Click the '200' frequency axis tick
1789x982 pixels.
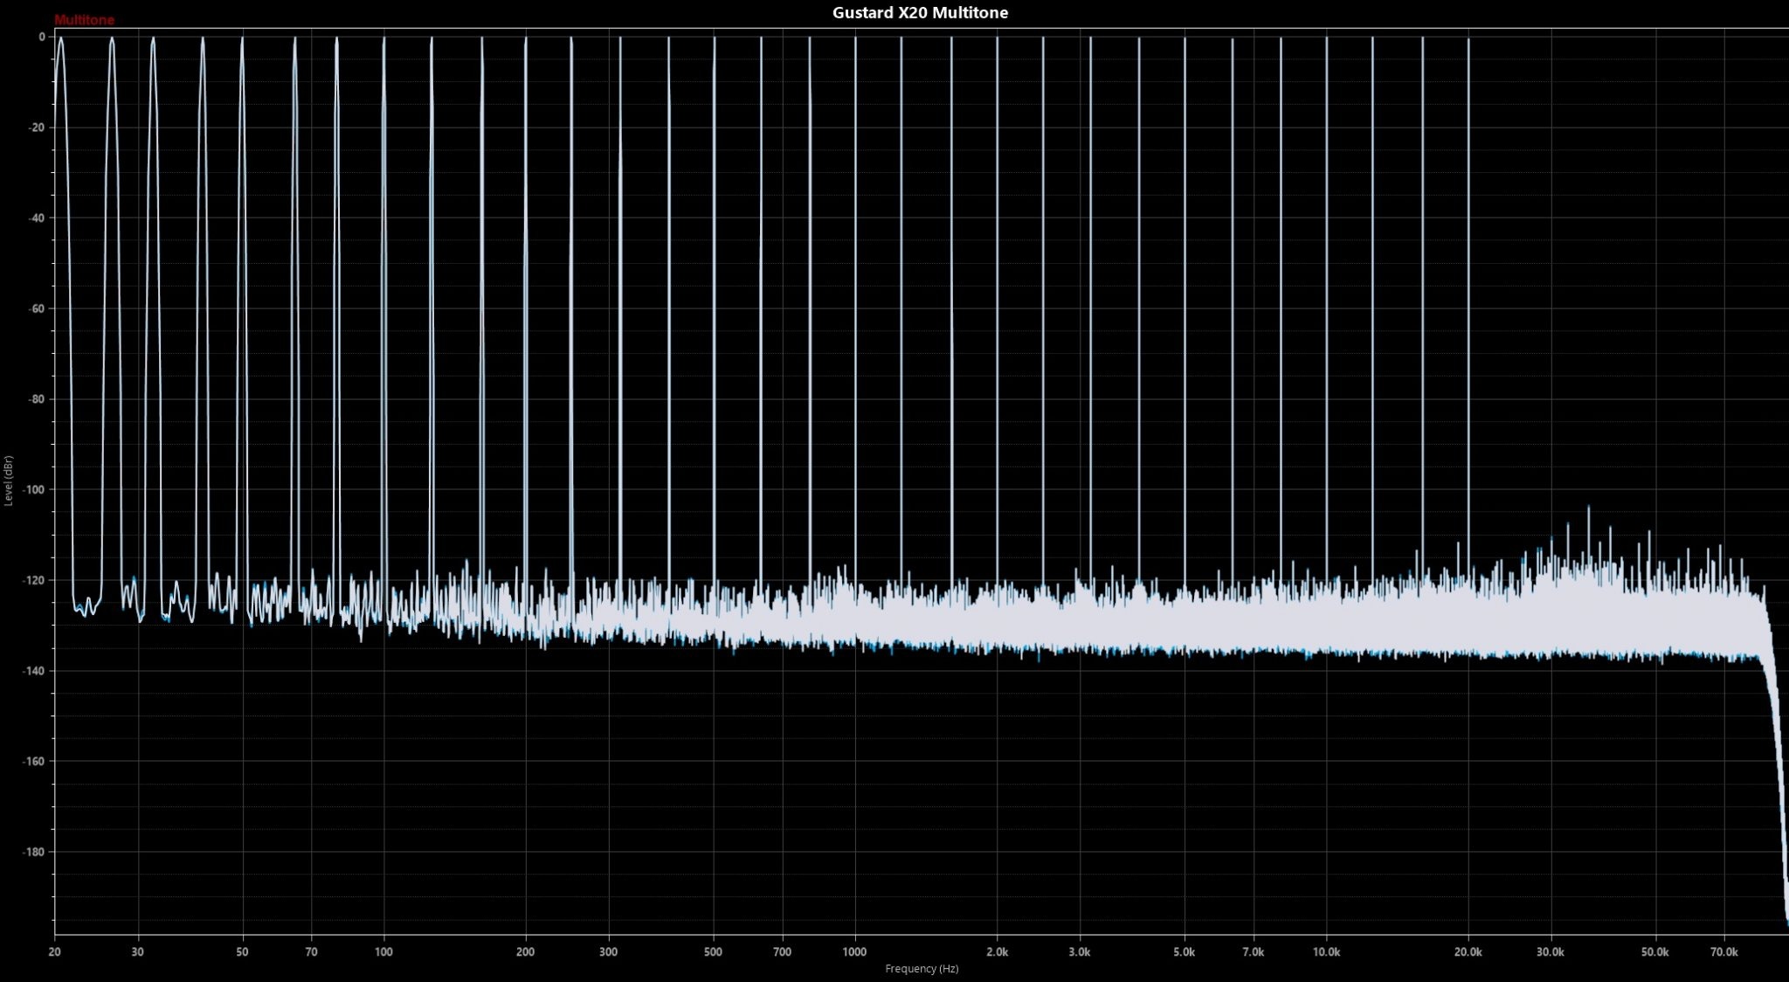click(x=525, y=952)
